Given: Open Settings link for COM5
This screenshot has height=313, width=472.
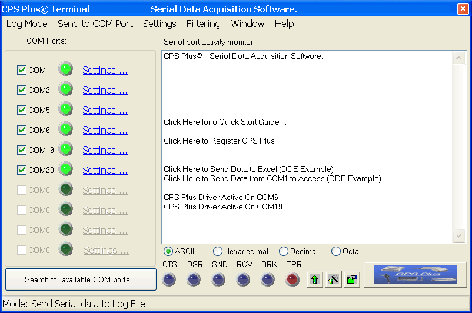Looking at the screenshot, I should coord(105,110).
